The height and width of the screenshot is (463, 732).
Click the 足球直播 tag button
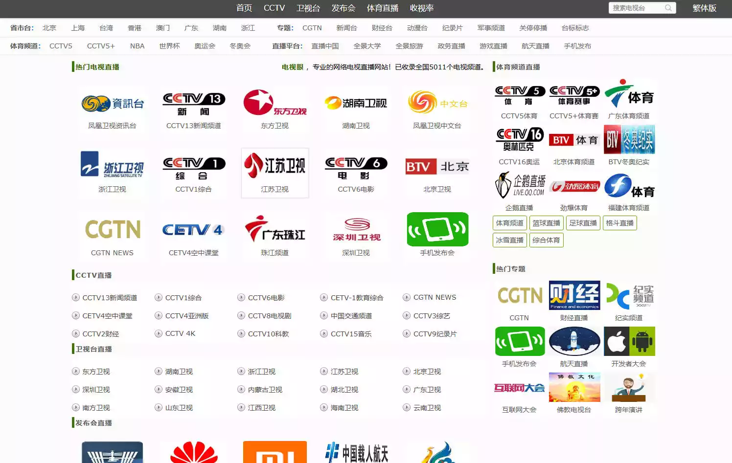pyautogui.click(x=583, y=223)
